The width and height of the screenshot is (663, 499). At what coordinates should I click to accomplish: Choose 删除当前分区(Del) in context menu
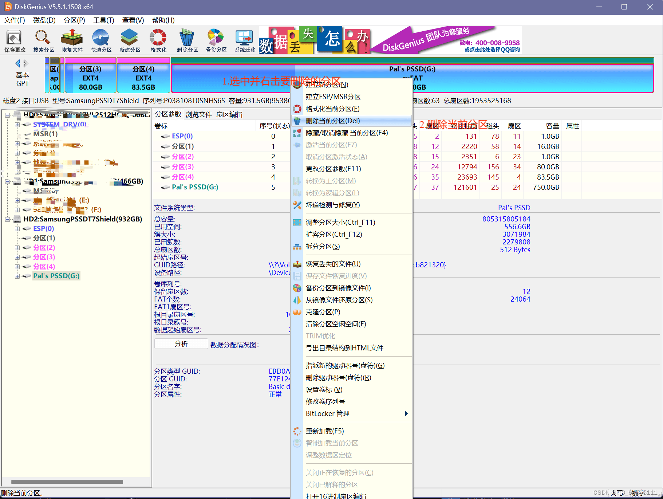tap(352, 121)
